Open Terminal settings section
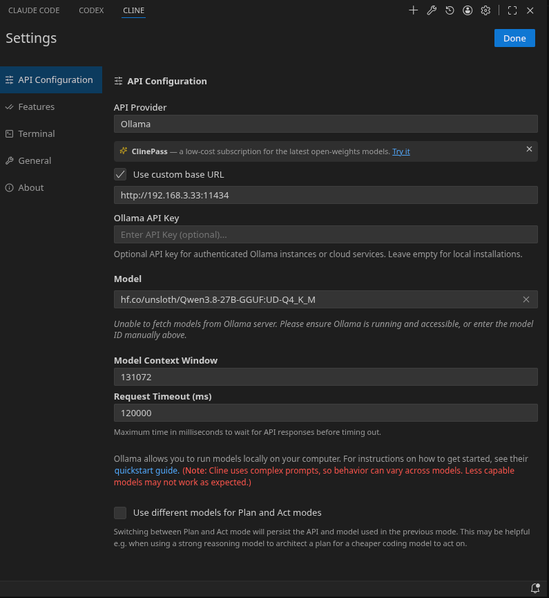The image size is (549, 598). coord(51,134)
